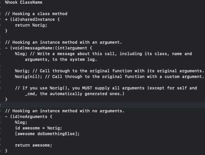Image resolution: width=205 pixels, height=155 pixels.
Task: Click the 'return awesome;' statement
Action: (34, 145)
